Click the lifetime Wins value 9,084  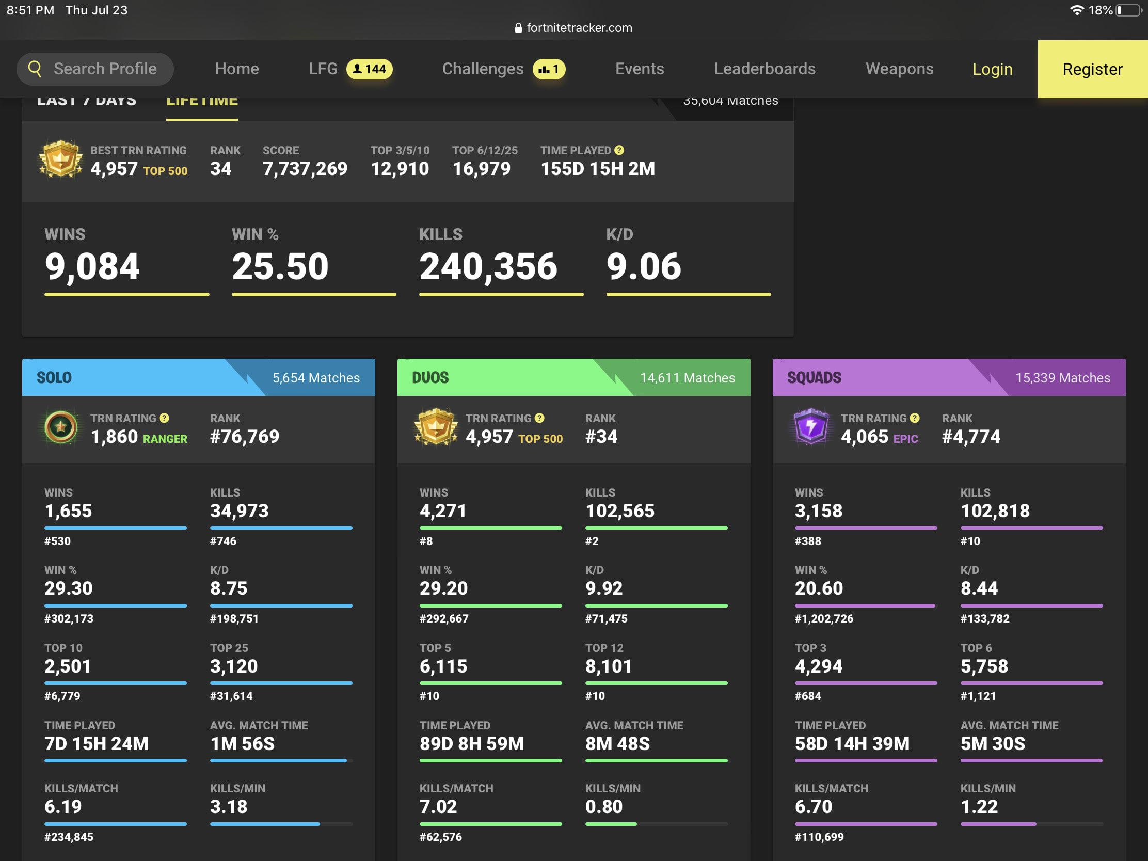[x=92, y=266]
